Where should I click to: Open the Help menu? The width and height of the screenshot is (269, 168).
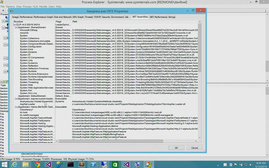point(59,6)
